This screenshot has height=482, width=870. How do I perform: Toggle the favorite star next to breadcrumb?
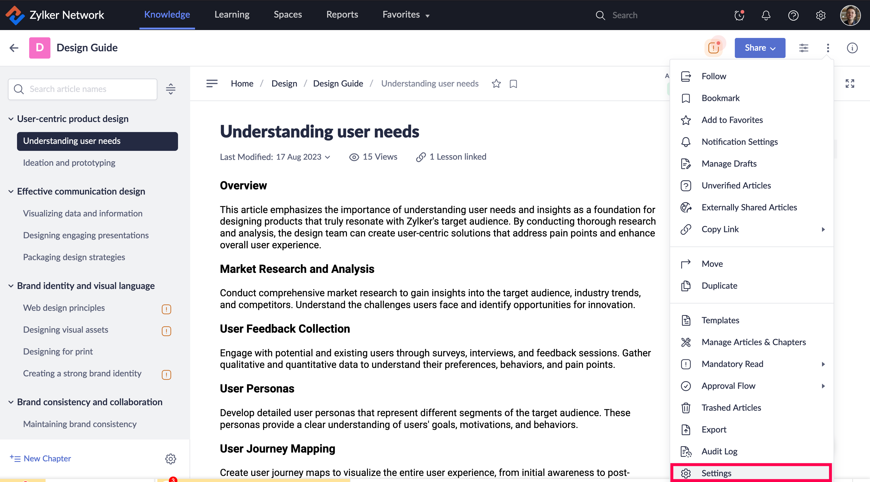496,83
